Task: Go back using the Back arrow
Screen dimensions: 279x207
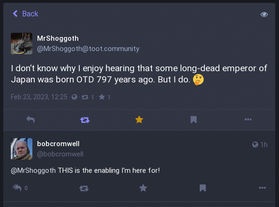Action: tap(25, 14)
